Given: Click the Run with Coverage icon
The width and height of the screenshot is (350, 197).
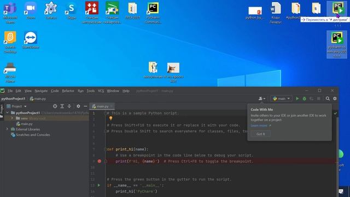Looking at the screenshot, I should (311, 99).
